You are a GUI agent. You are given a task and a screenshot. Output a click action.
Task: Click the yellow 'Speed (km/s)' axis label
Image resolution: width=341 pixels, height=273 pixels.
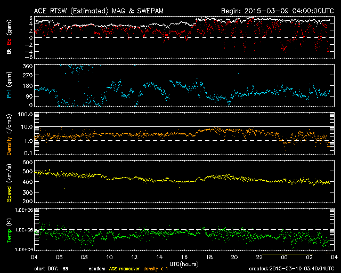click(8, 183)
